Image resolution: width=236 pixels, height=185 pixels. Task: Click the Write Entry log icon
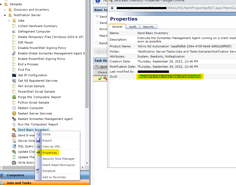[x=14, y=163]
